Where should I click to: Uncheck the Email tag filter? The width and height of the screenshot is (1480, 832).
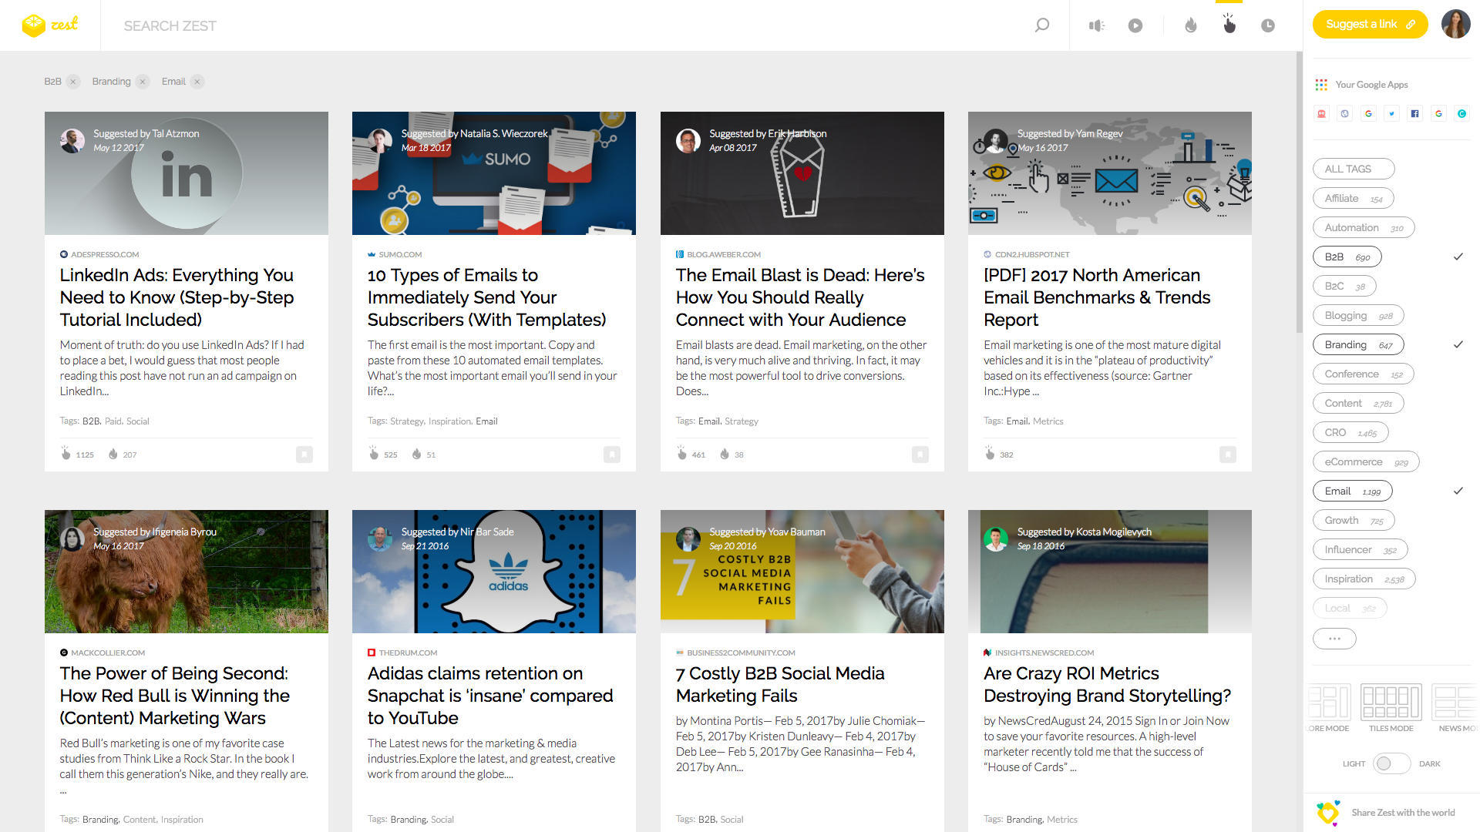point(1352,491)
